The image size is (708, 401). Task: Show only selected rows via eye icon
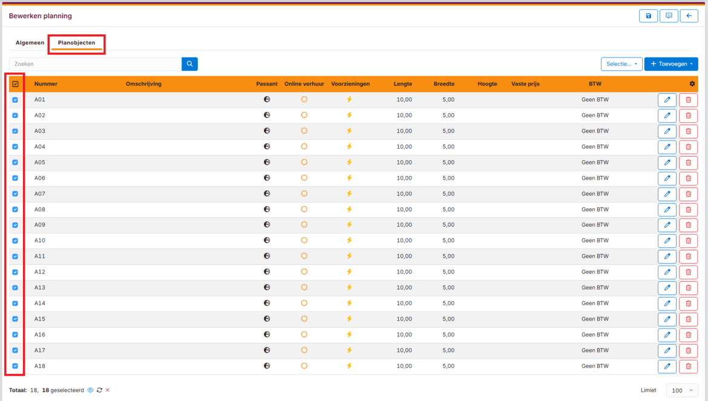pos(90,391)
